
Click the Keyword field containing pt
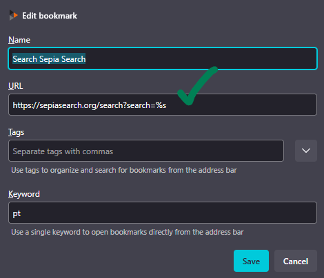163,213
